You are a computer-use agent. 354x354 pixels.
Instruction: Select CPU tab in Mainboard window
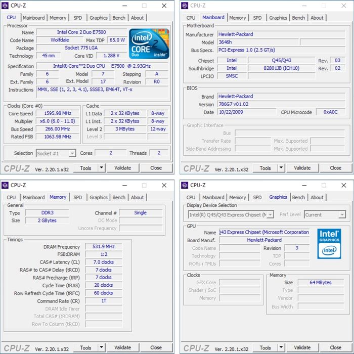(x=191, y=18)
